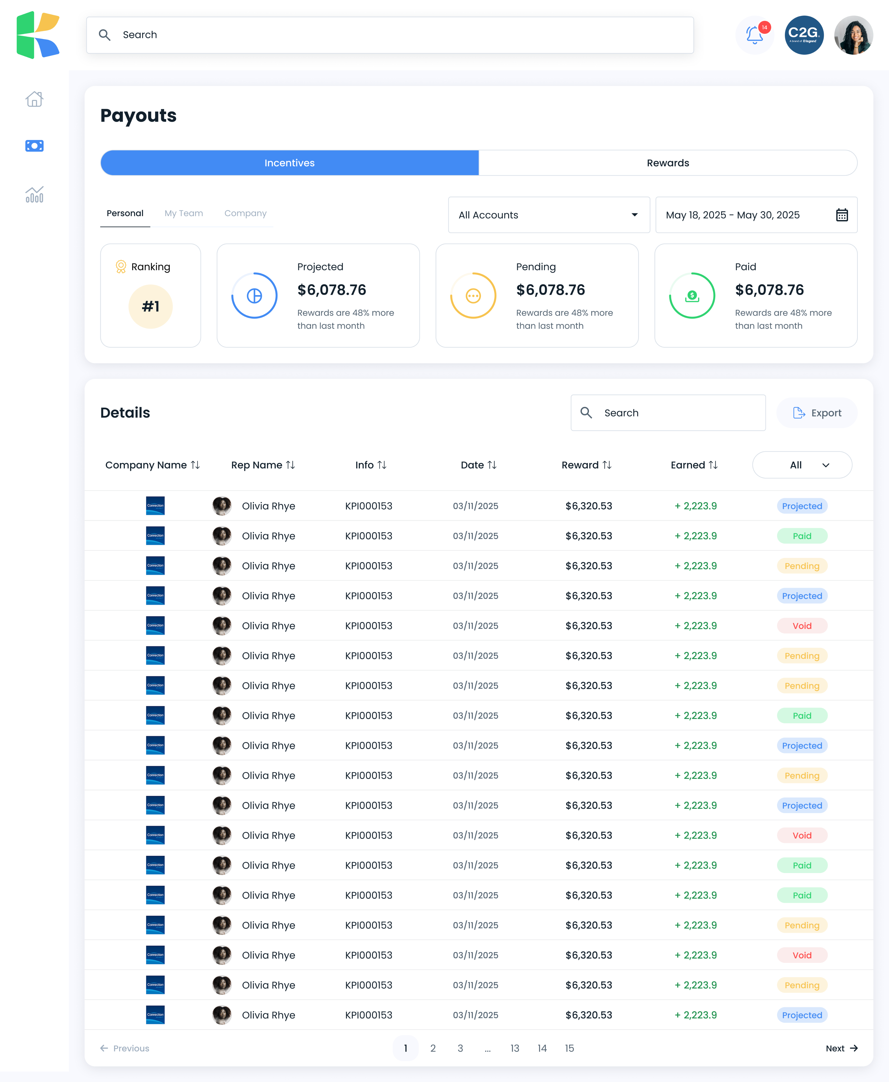Switch to the Rewards tab

coord(668,163)
